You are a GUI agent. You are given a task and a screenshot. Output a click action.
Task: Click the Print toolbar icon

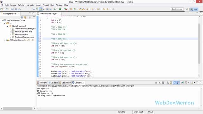[x=19, y=9]
